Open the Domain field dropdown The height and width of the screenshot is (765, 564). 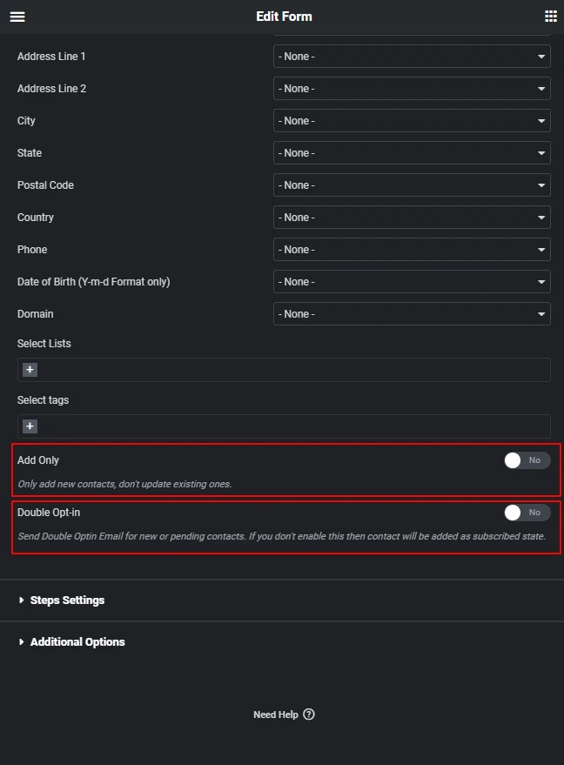click(412, 313)
